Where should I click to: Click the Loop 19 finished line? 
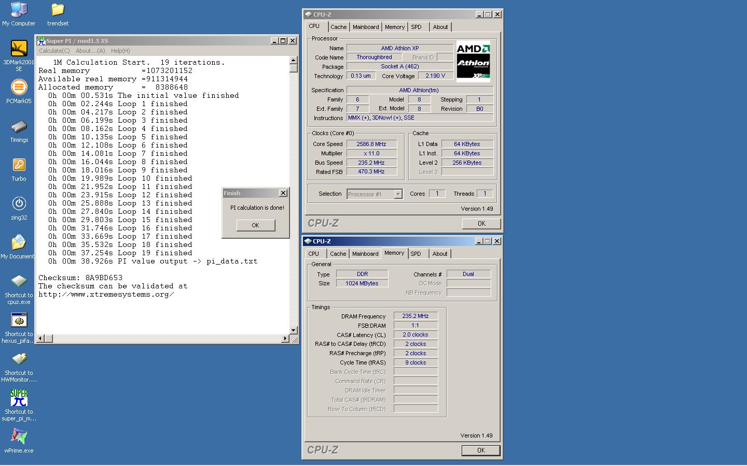pos(120,253)
